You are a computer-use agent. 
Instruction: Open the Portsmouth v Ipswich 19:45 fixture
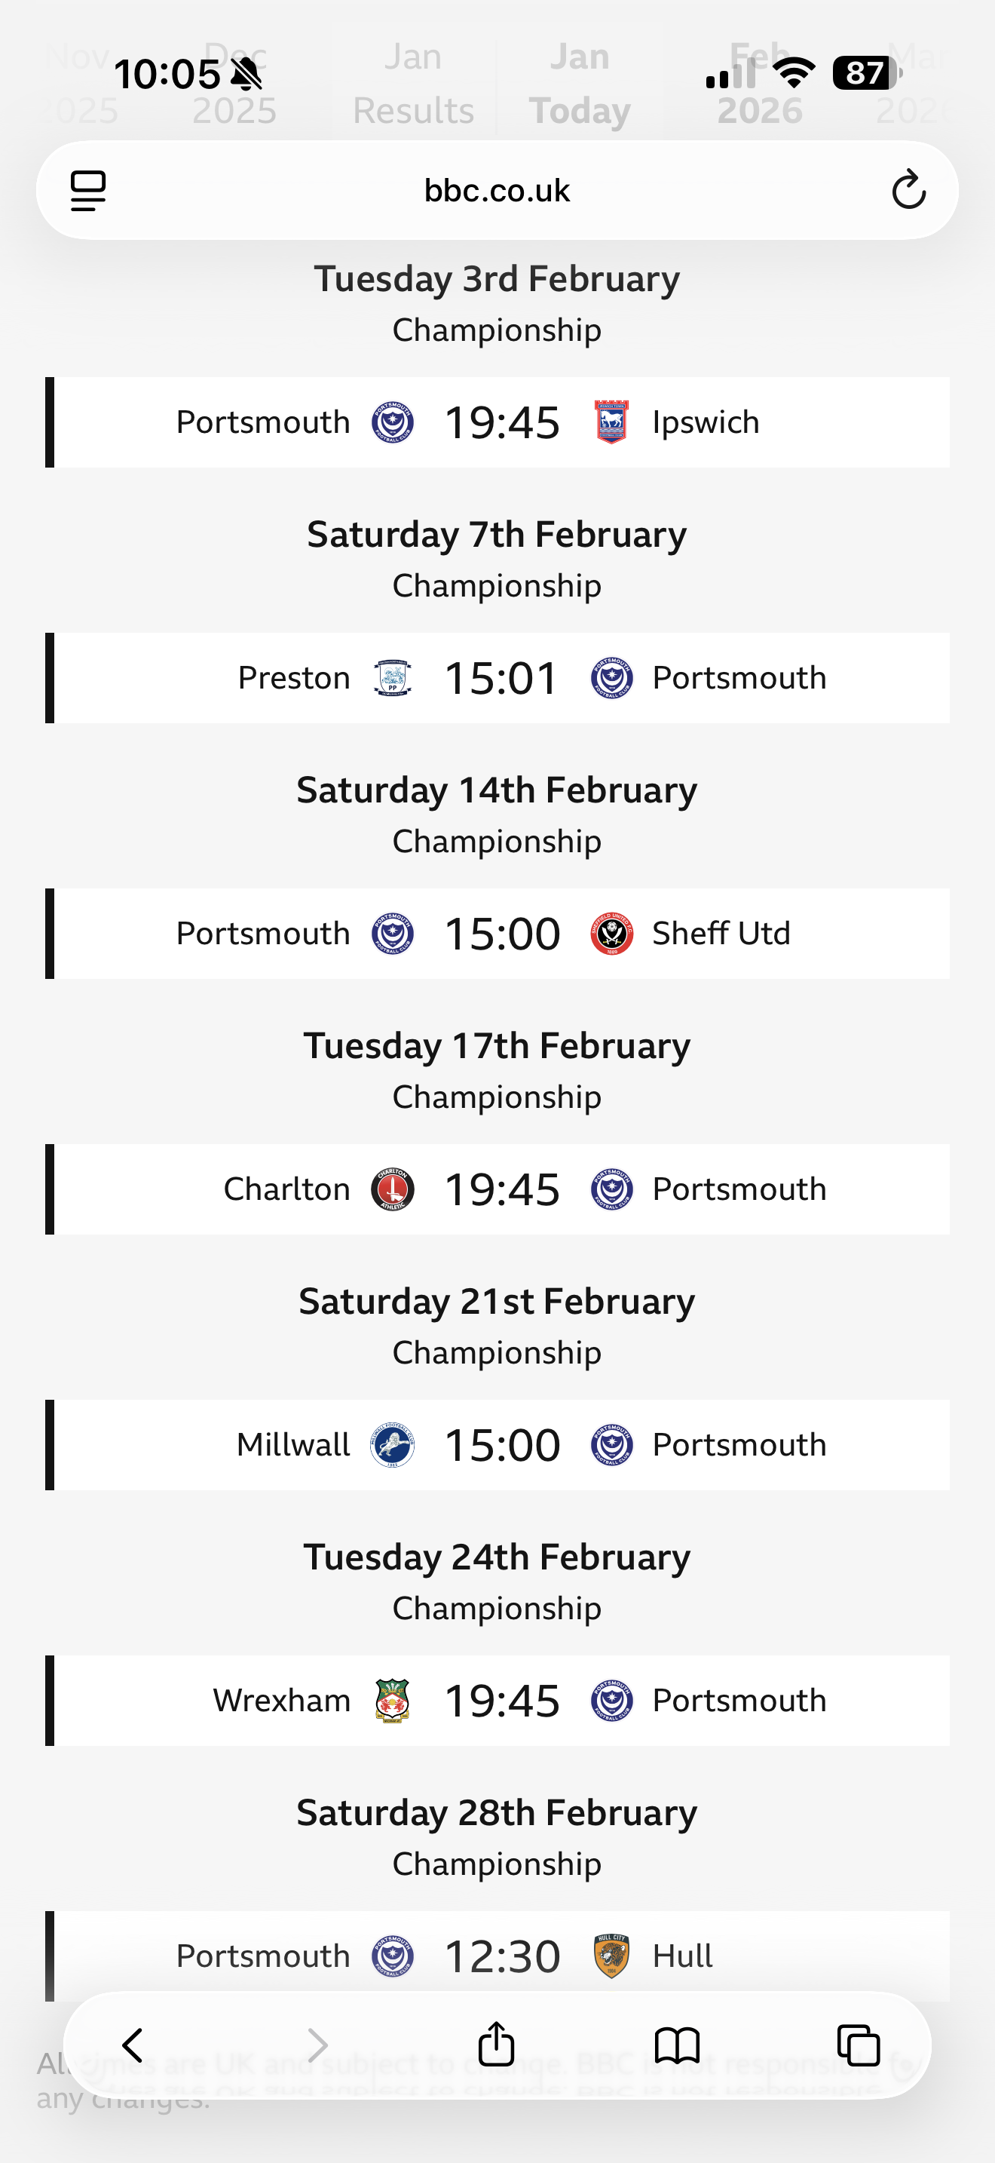(x=501, y=422)
